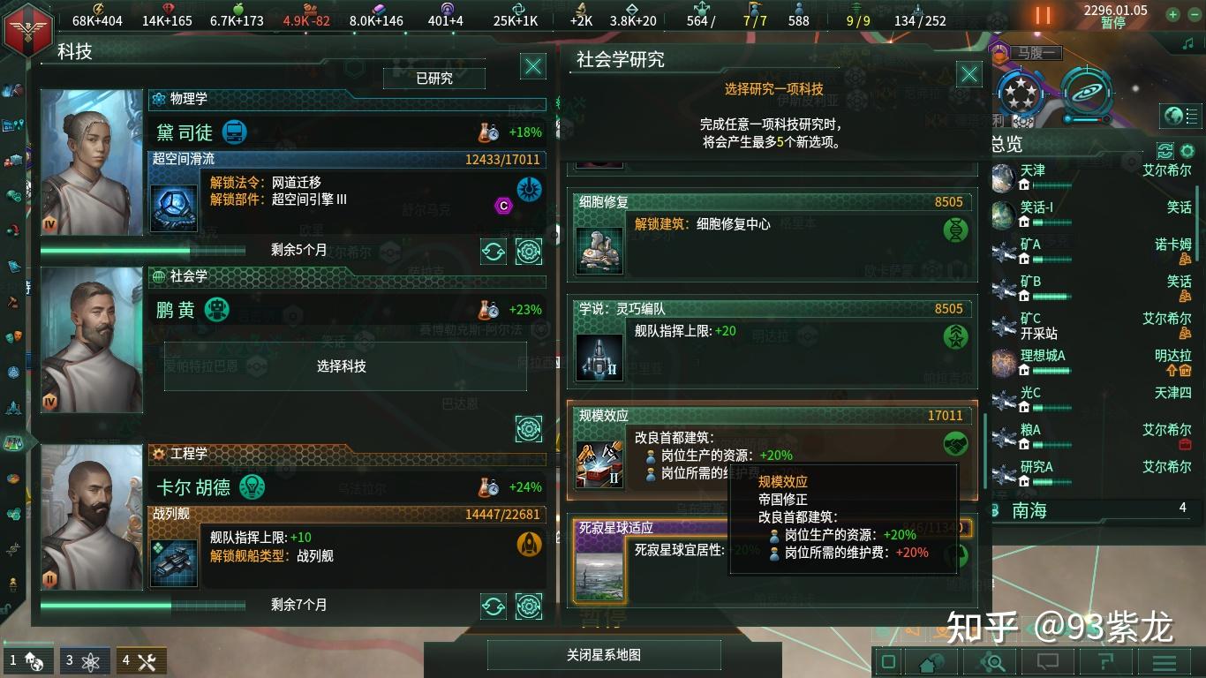Viewport: 1206px width, 678px height.
Task: Select the 细胞修复 technology option
Action: [x=773, y=234]
